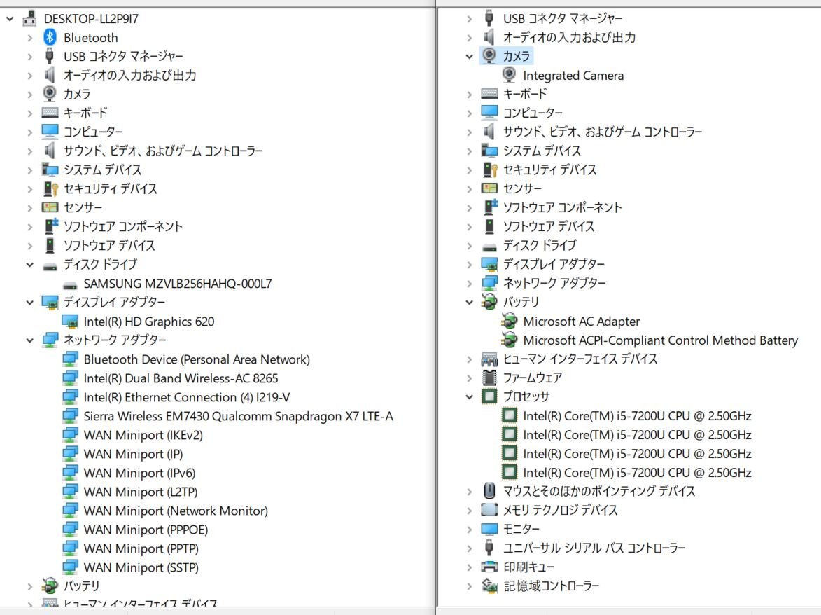Select WAN Miniport (L2TP)
Viewport: 821px width, 615px height.
(140, 492)
